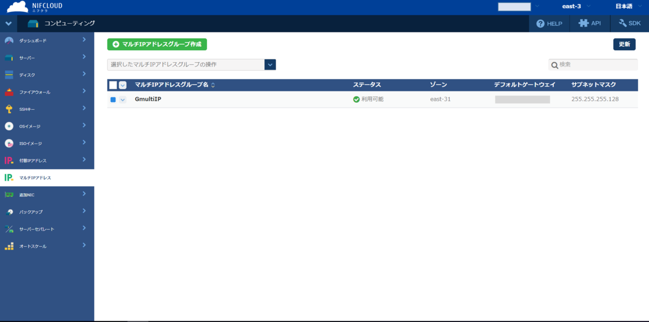
Task: Expand the ISOイメージ submenu chevron
Action: (84, 143)
